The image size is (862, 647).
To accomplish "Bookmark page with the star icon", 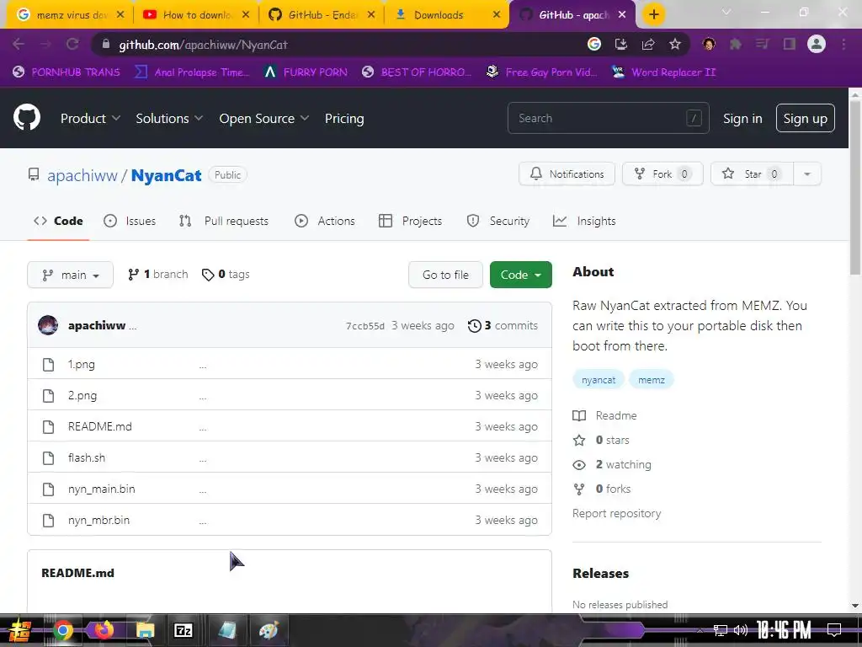I will [x=675, y=45].
